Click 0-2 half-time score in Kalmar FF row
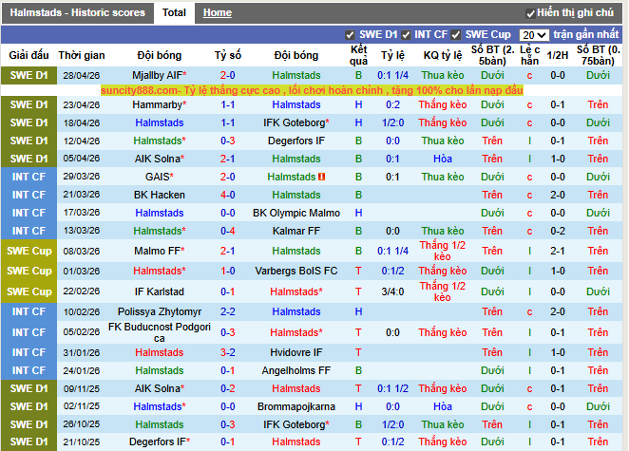The height and width of the screenshot is (451, 629). [558, 231]
